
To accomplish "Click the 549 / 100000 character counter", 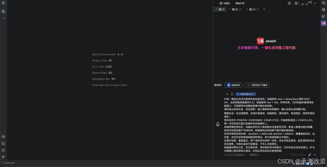I will click(299, 155).
